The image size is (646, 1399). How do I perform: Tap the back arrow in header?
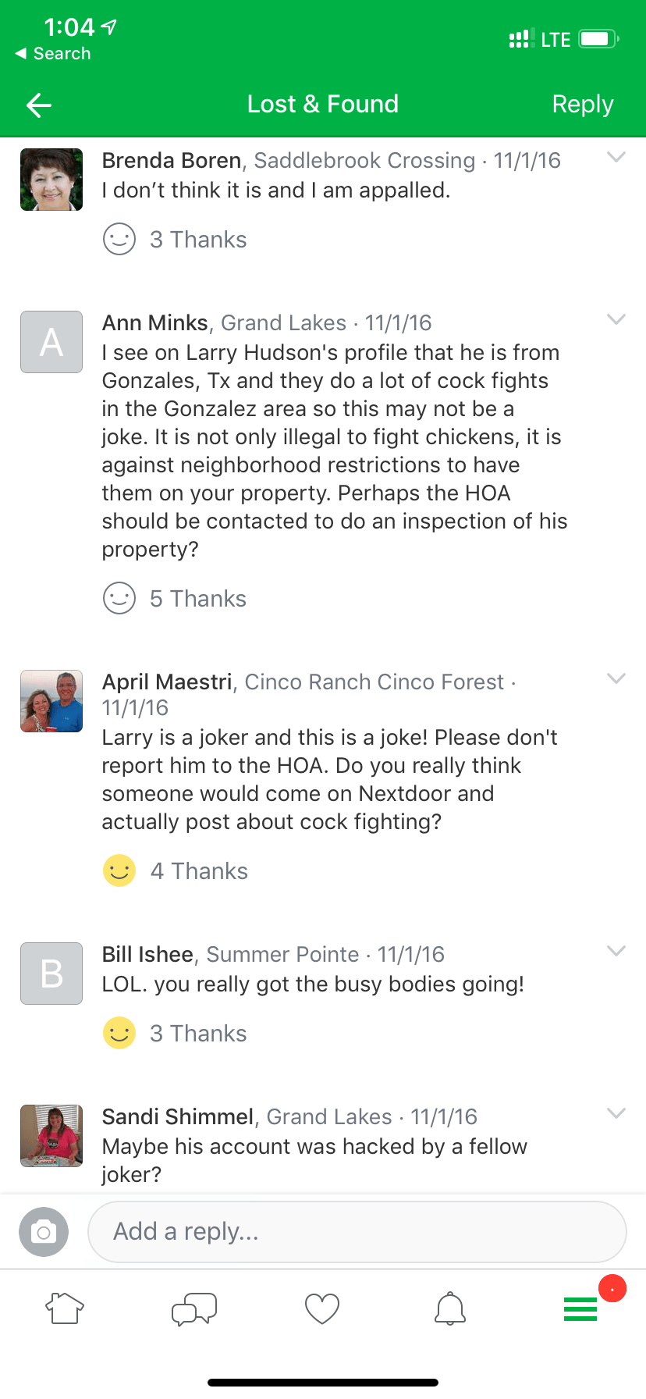point(39,105)
